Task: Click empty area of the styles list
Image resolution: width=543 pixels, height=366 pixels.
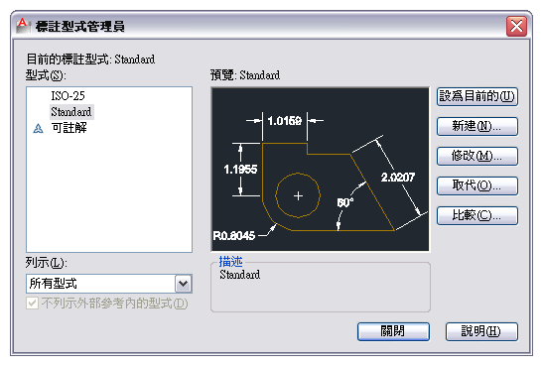Action: (109, 193)
